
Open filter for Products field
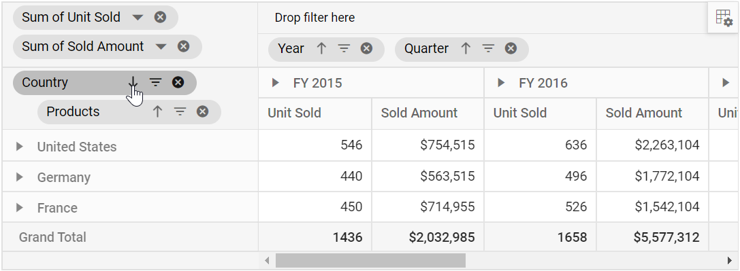(180, 111)
